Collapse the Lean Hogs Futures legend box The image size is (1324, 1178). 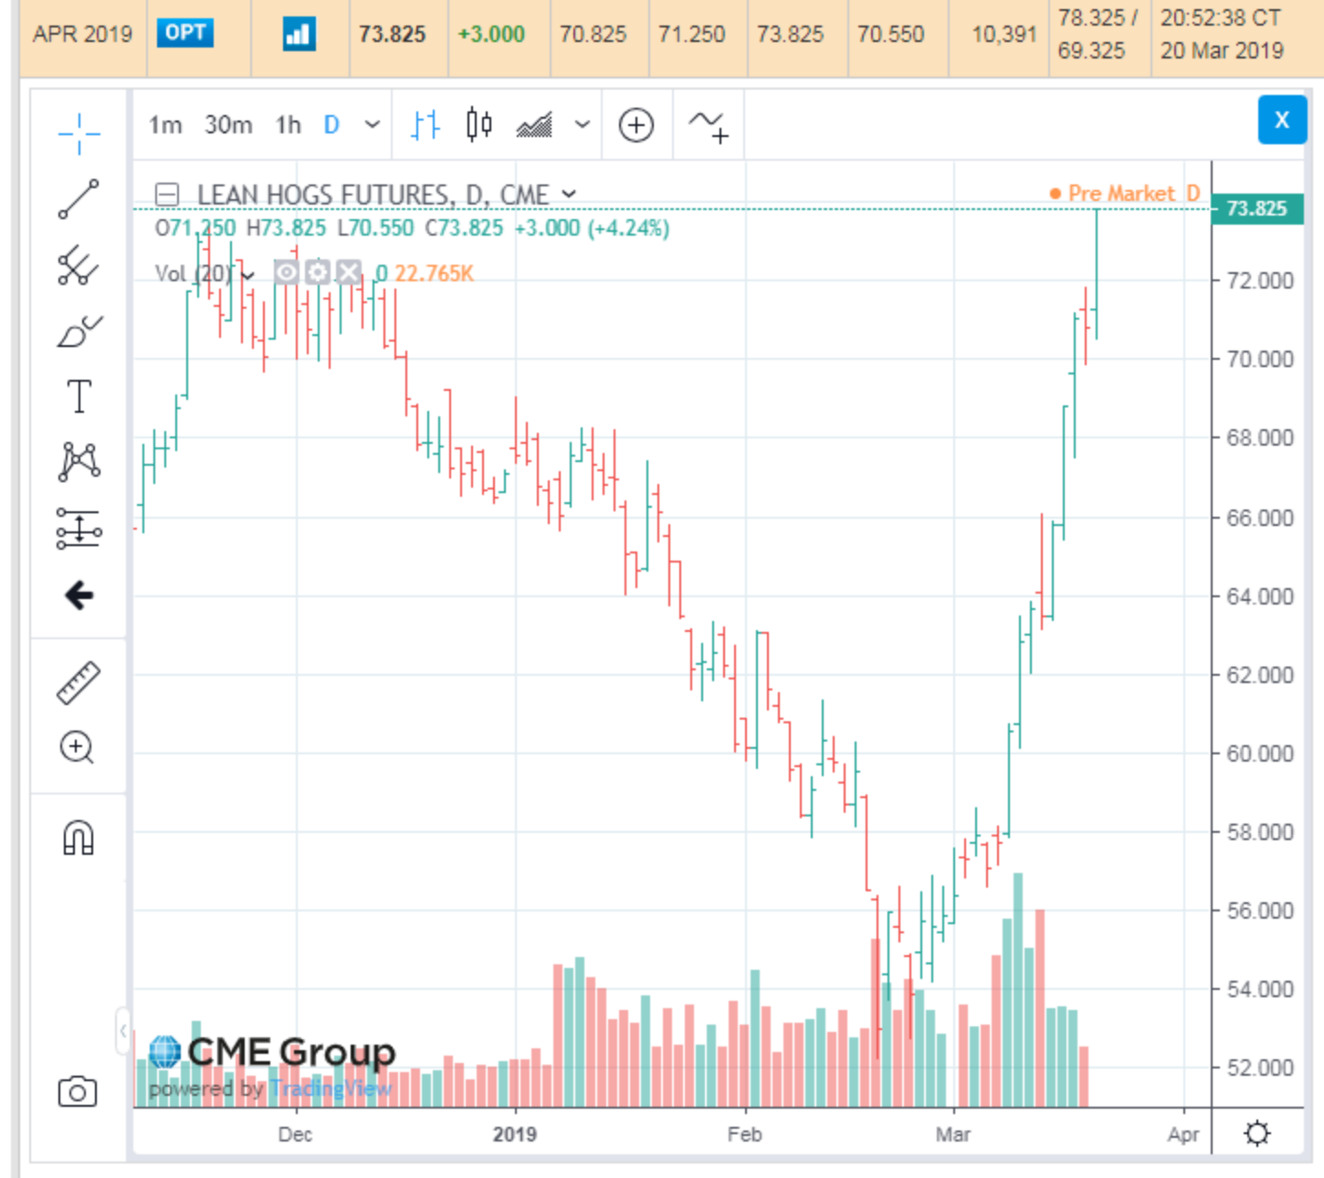[166, 195]
